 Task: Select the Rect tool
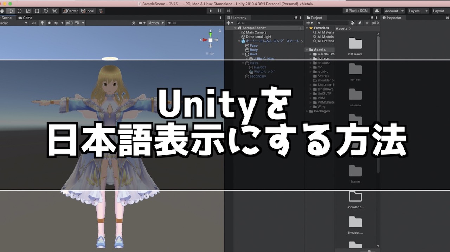pyautogui.click(x=37, y=11)
